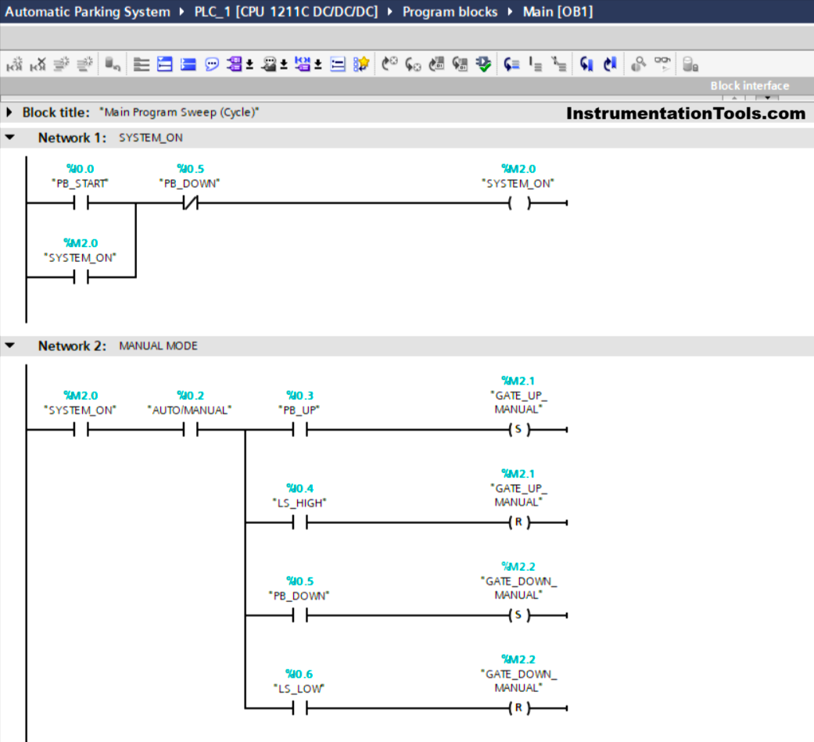814x742 pixels.
Task: Select SYSTEM_ON output coil in Network 1
Action: [519, 203]
